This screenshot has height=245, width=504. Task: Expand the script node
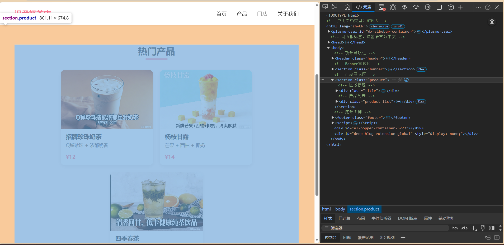333,123
